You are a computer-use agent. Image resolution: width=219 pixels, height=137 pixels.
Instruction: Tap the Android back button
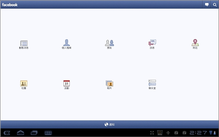[x=7, y=133]
